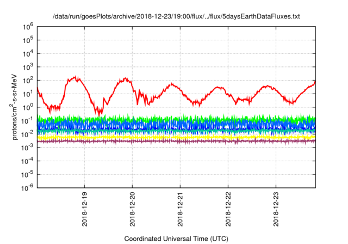
Task: Select the 2018-12-23 date tick label
Action: click(x=276, y=209)
